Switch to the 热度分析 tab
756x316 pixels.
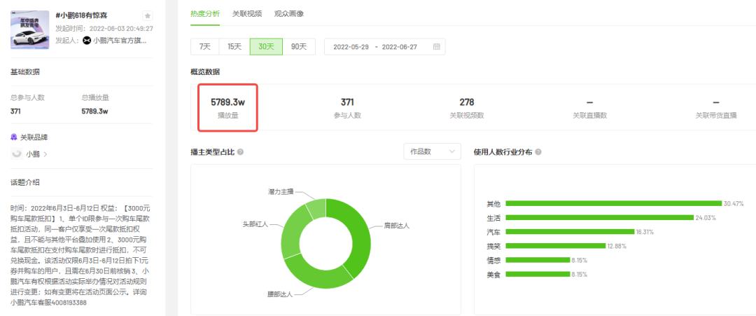[x=205, y=13]
